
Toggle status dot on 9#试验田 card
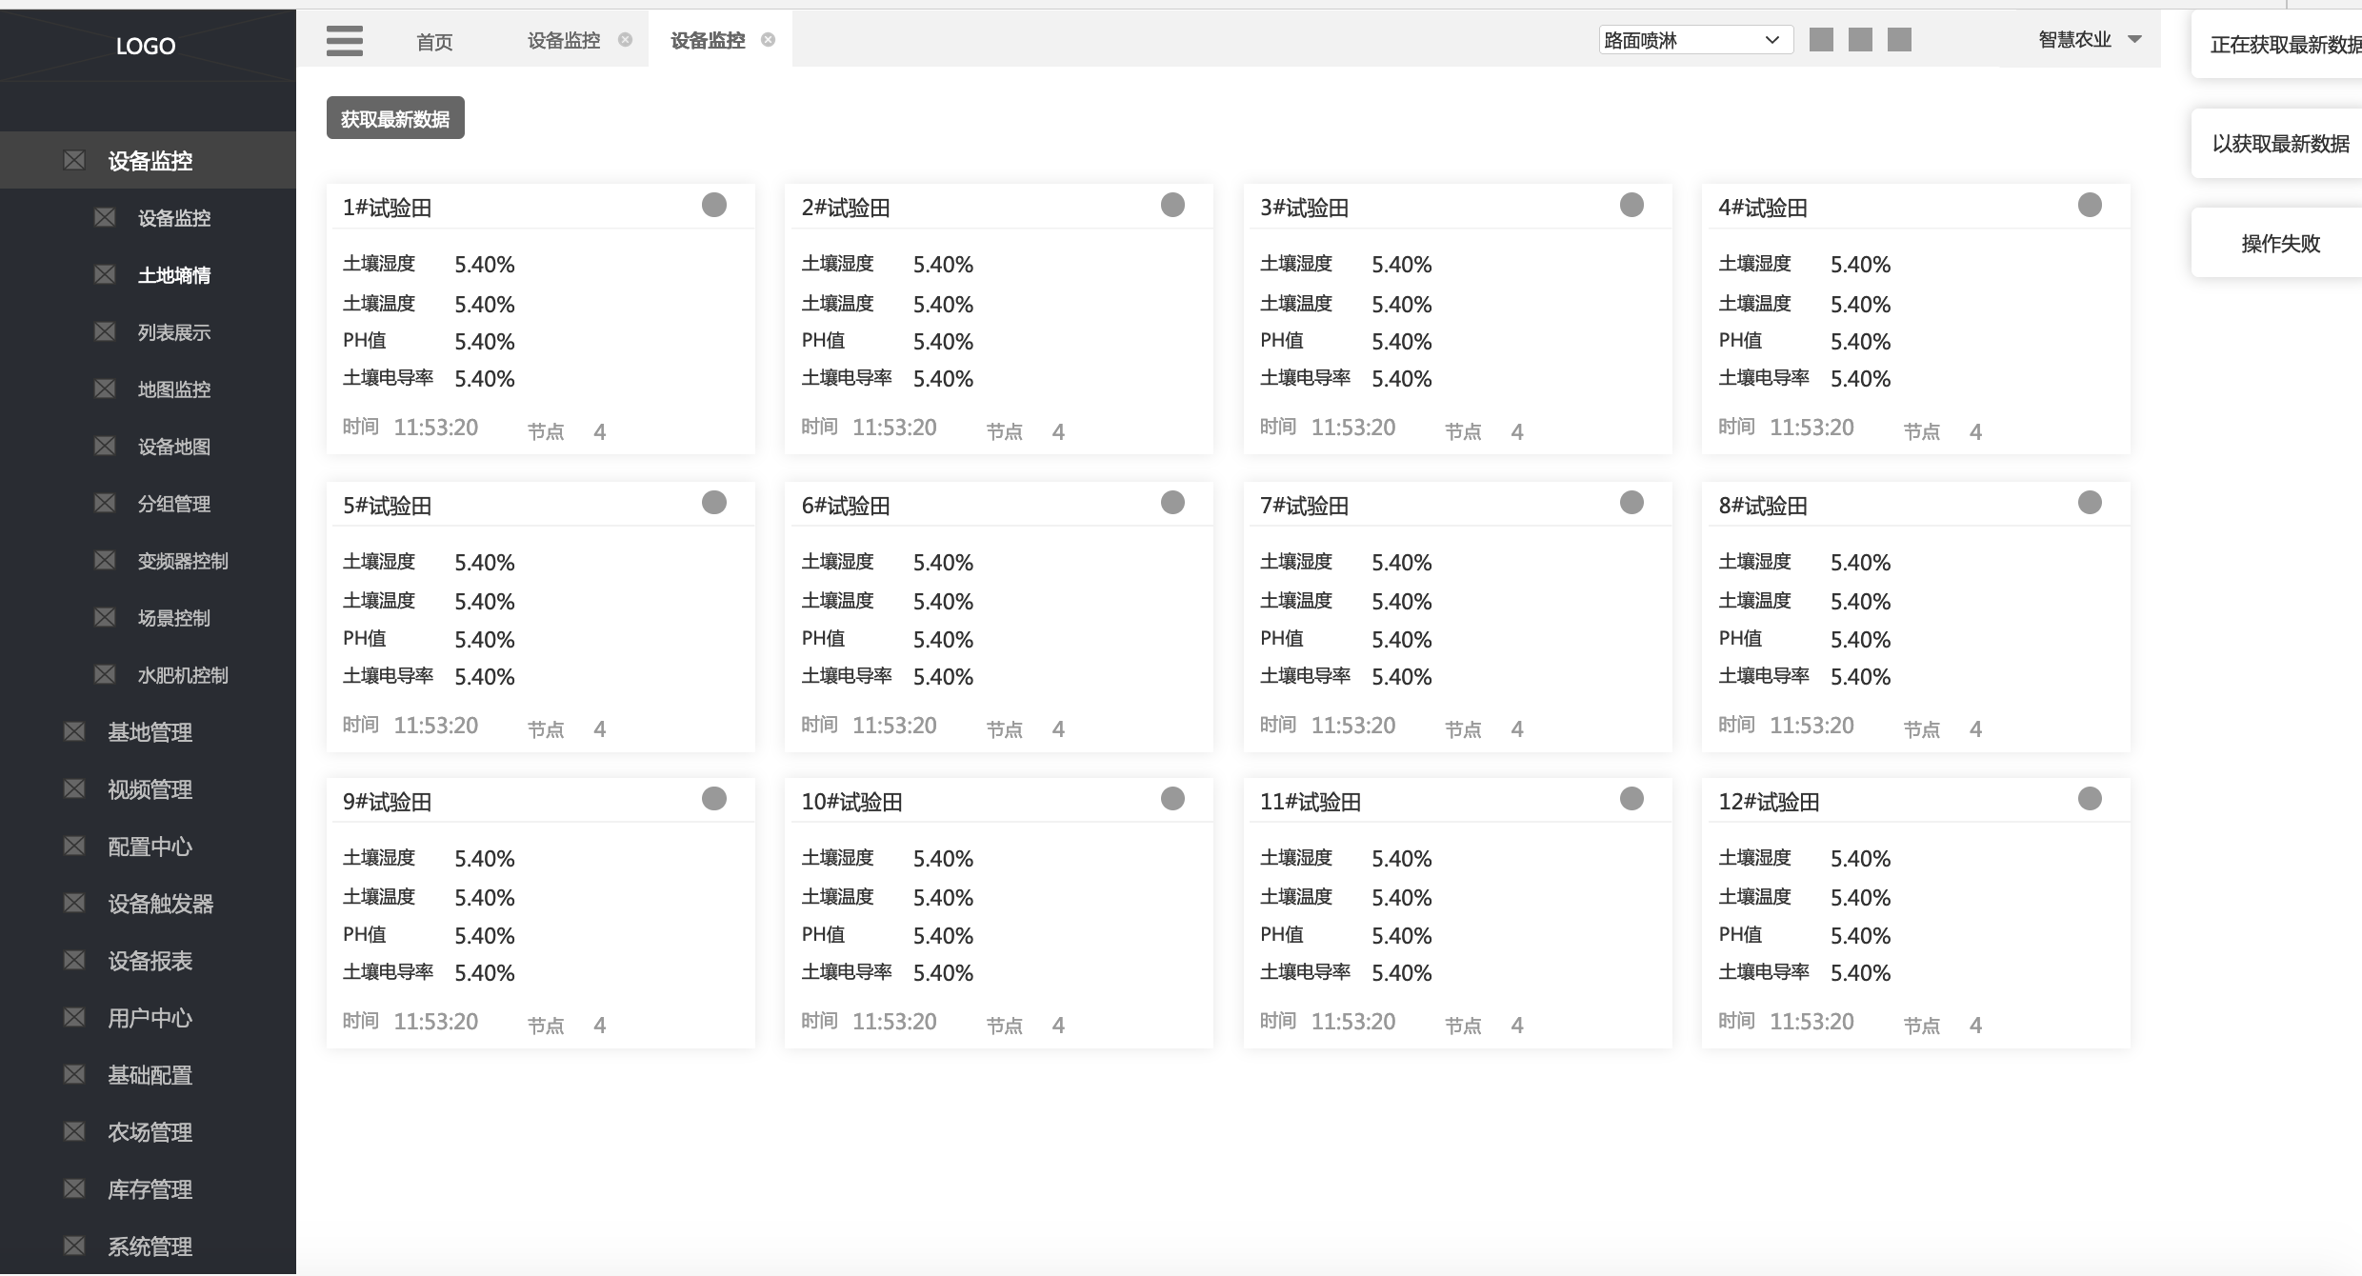click(714, 799)
